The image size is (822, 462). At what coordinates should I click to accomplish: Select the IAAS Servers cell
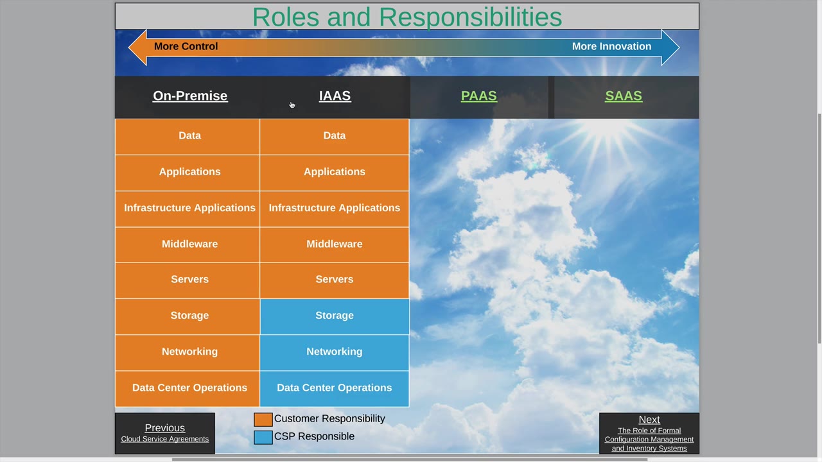(x=335, y=280)
